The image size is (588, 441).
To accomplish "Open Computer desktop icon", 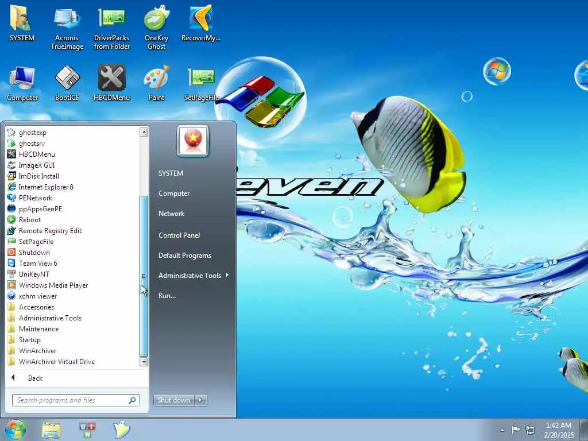I will pos(22,83).
